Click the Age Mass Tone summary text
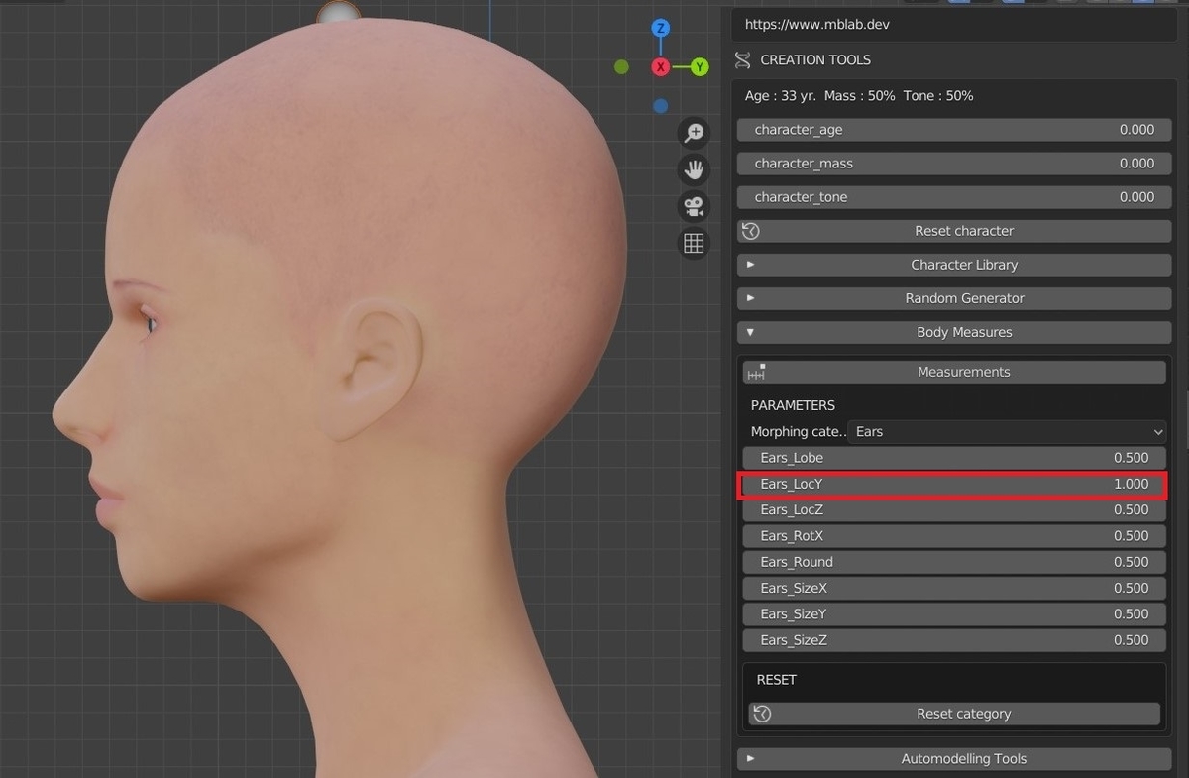Image resolution: width=1189 pixels, height=778 pixels. (859, 96)
